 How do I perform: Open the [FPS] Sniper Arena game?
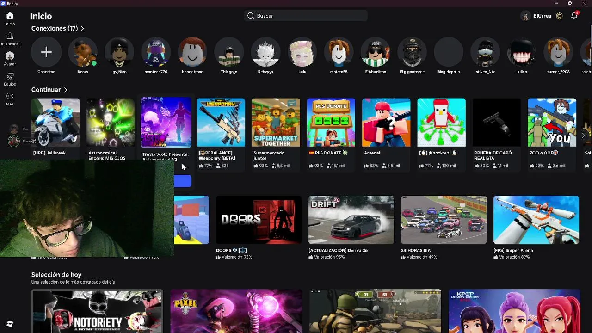pos(536,220)
